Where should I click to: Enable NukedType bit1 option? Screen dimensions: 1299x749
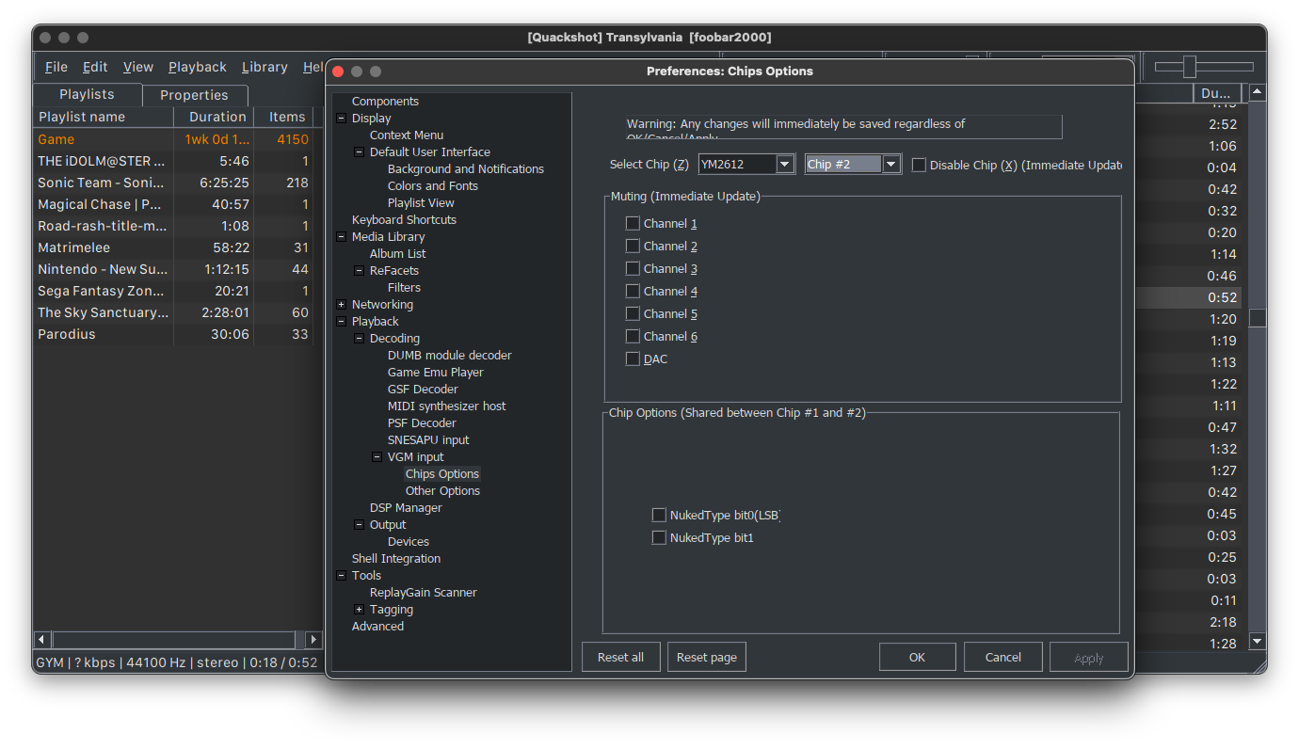click(659, 538)
